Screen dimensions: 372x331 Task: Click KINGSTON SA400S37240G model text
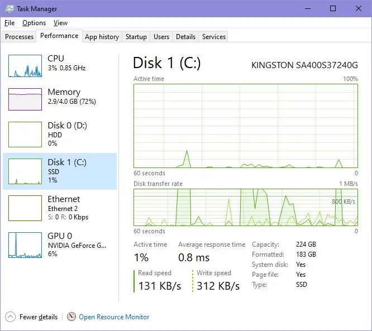coord(304,65)
